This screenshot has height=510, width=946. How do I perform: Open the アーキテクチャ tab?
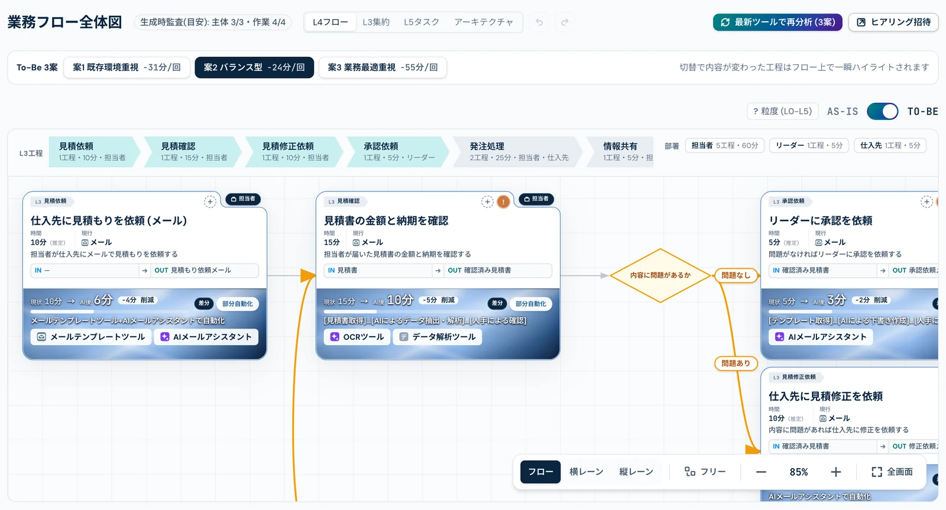pyautogui.click(x=484, y=22)
